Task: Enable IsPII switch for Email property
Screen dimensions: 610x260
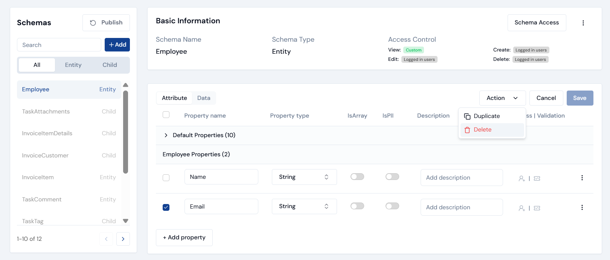Action: [392, 206]
